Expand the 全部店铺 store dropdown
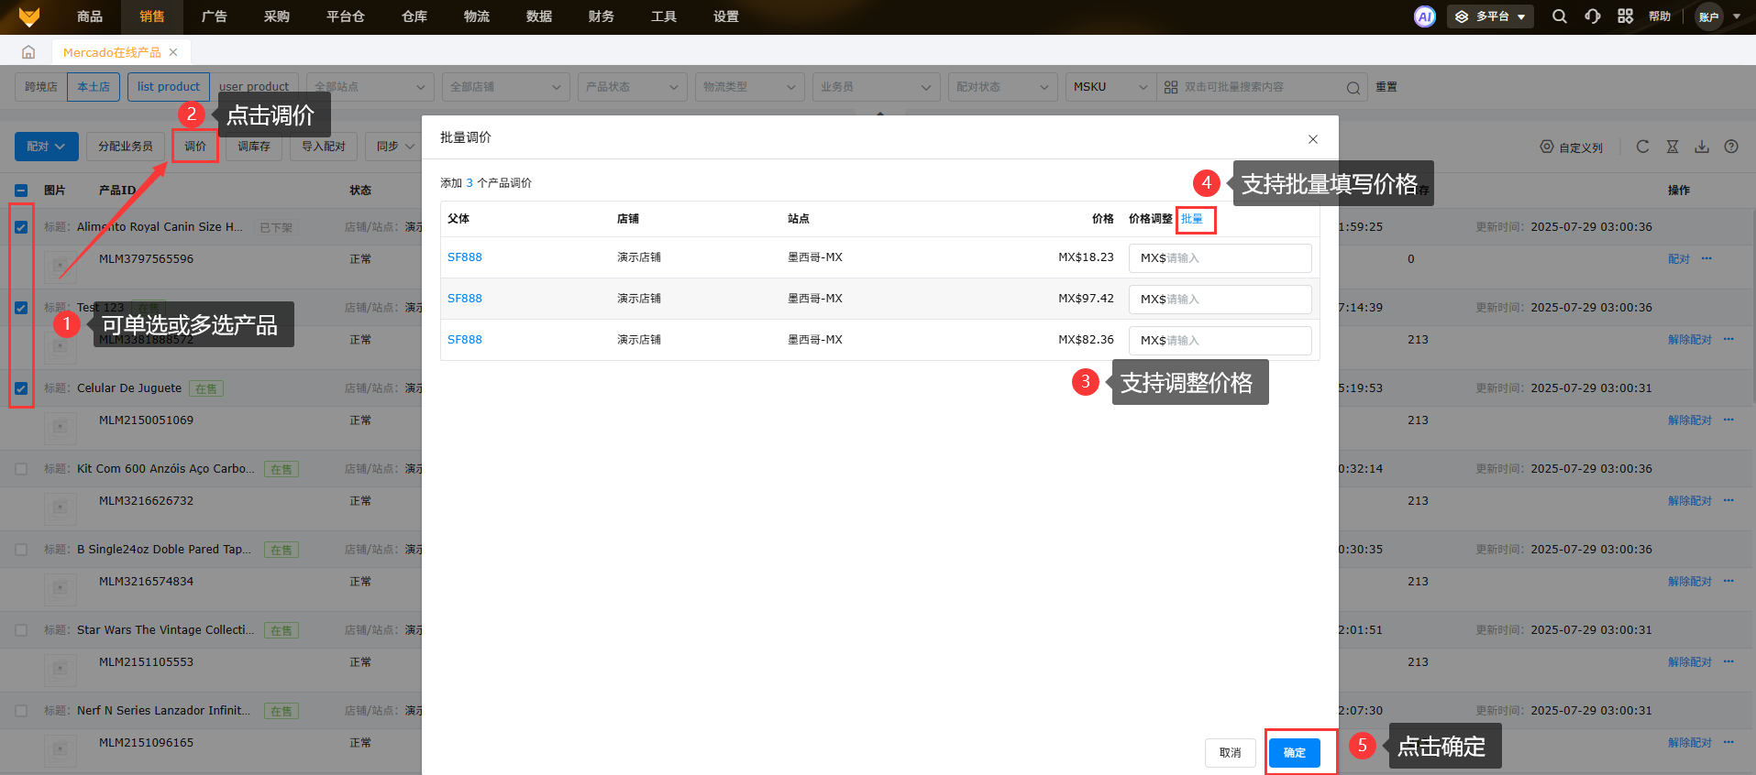 point(506,87)
